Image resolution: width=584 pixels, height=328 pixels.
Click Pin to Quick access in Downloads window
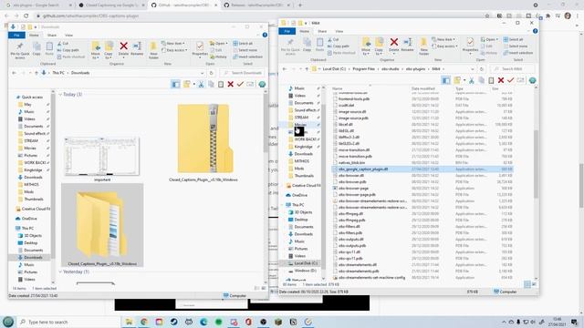click(x=20, y=50)
